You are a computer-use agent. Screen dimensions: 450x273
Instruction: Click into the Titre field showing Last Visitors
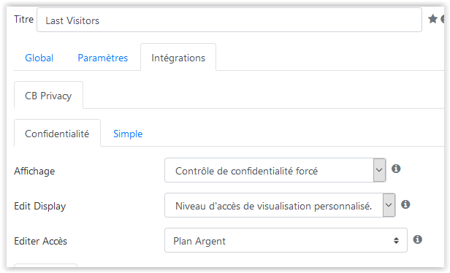click(x=229, y=20)
